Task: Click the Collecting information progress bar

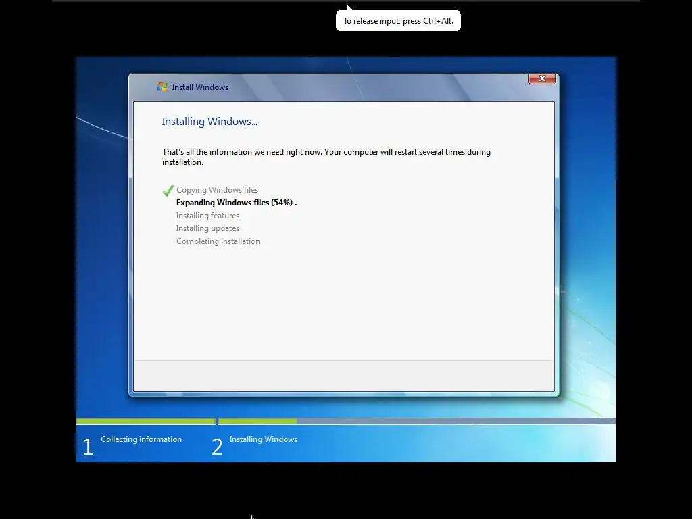Action: [146, 421]
